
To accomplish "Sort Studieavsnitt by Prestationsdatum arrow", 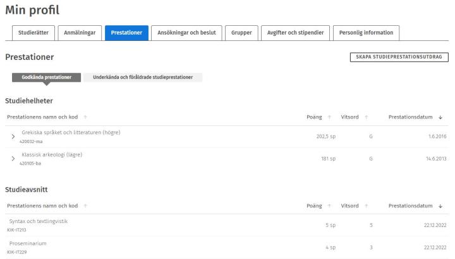I will [440, 205].
